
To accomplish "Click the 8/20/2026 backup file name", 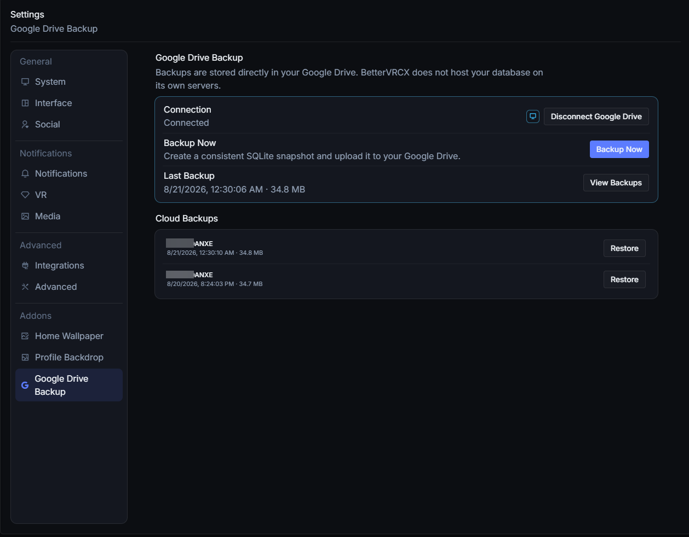I will (190, 275).
